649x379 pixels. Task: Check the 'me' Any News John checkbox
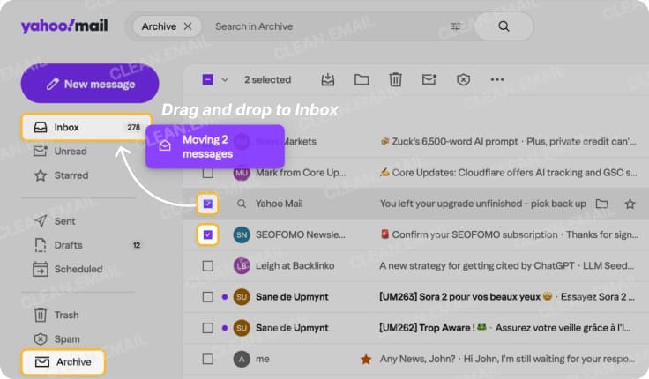pos(208,359)
